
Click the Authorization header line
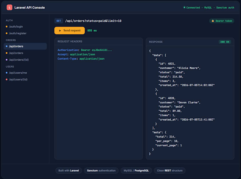[85, 50]
